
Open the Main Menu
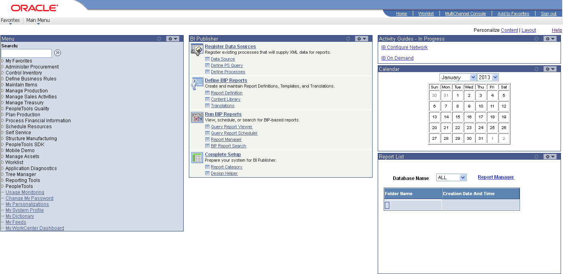37,20
